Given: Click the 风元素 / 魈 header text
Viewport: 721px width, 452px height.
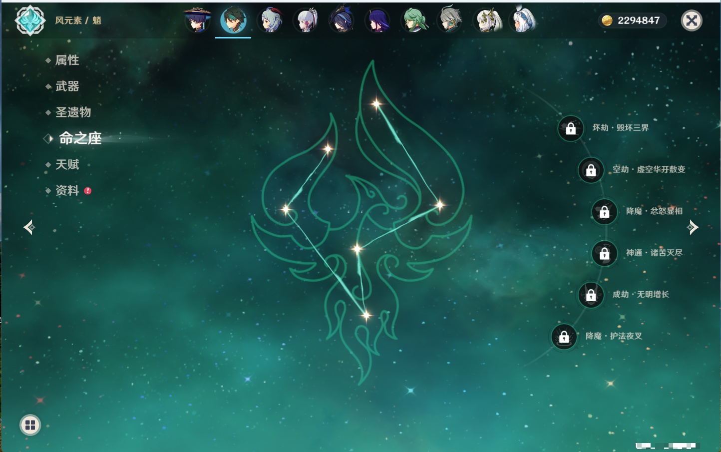Looking at the screenshot, I should coord(78,20).
